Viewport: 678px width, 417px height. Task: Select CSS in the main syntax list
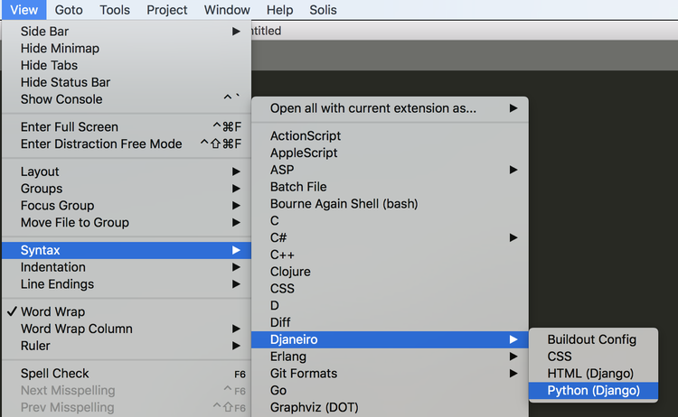pos(390,288)
